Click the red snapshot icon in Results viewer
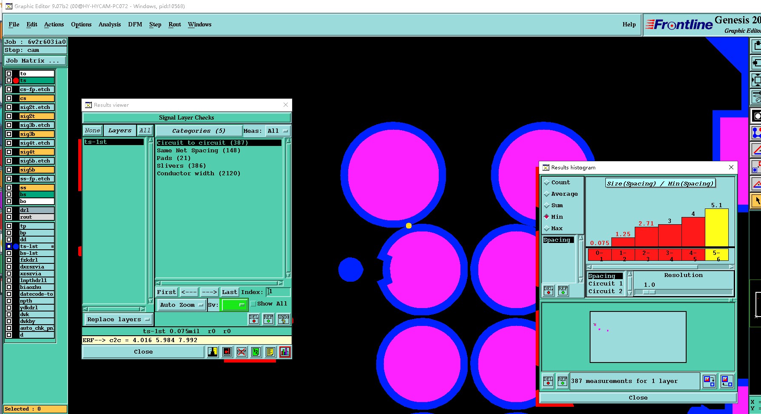761x414 pixels. (227, 352)
